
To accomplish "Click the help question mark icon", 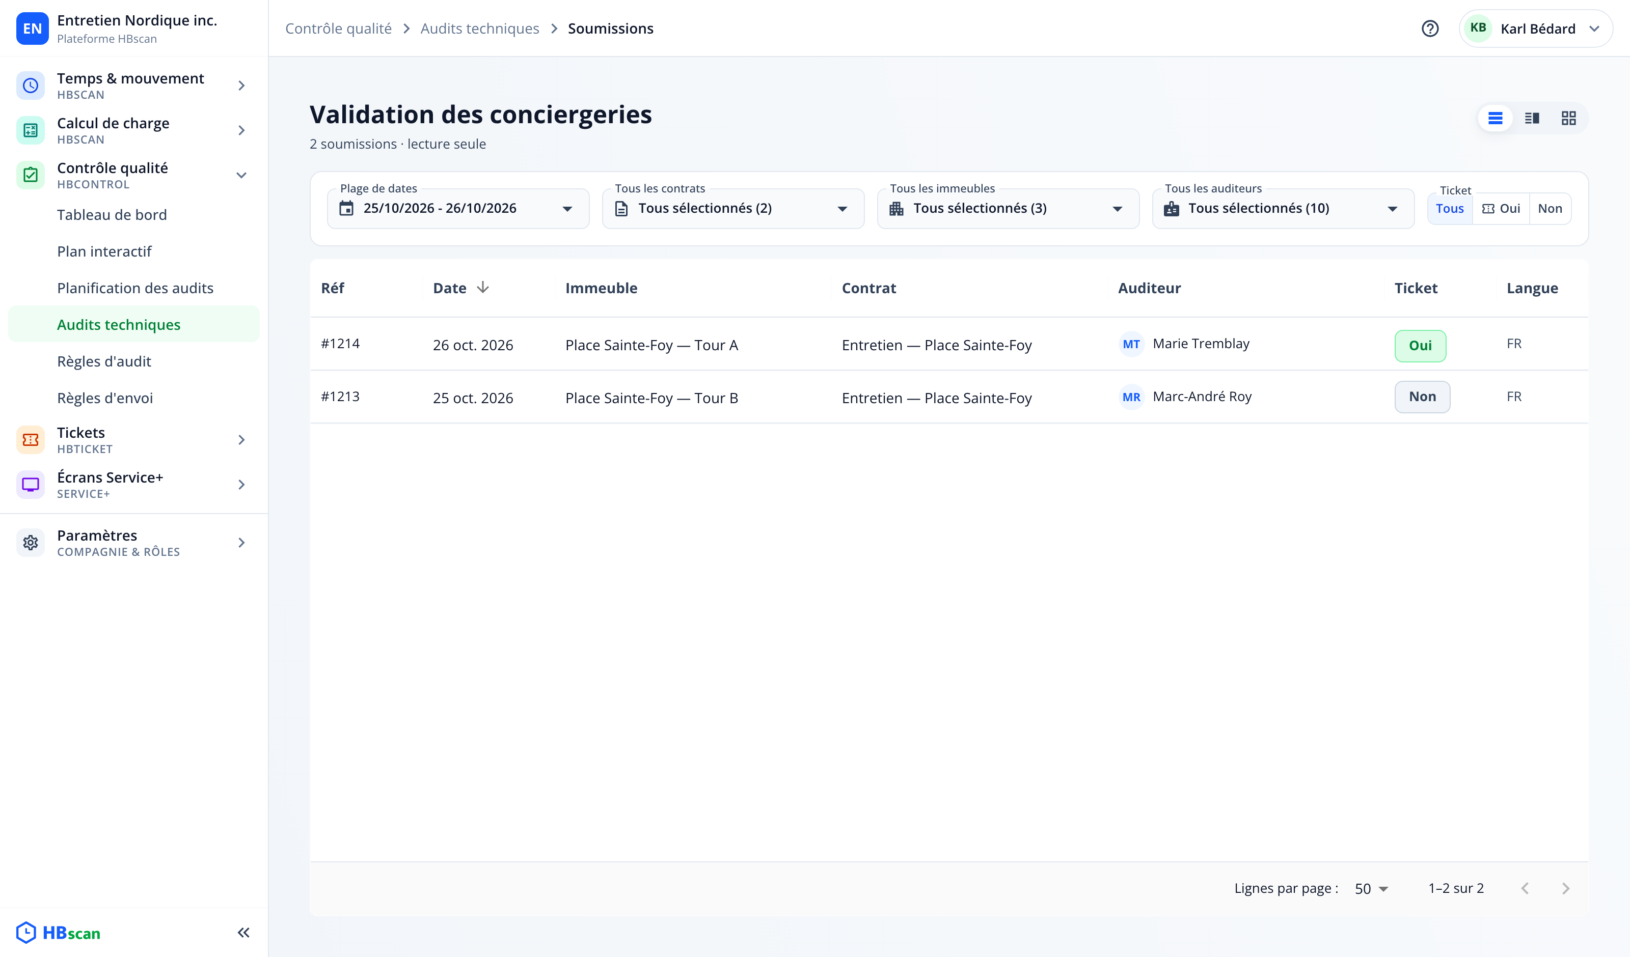I will tap(1429, 29).
